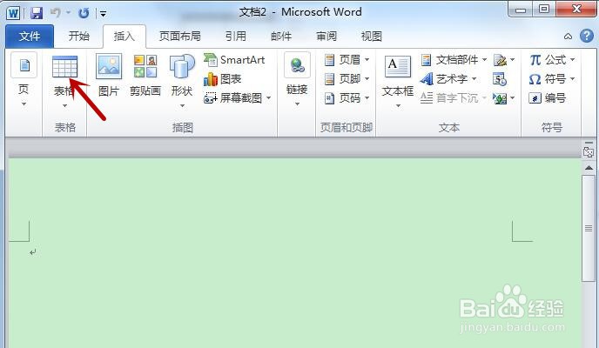Expand Customize Quick Access Toolbar dropdown

point(103,14)
